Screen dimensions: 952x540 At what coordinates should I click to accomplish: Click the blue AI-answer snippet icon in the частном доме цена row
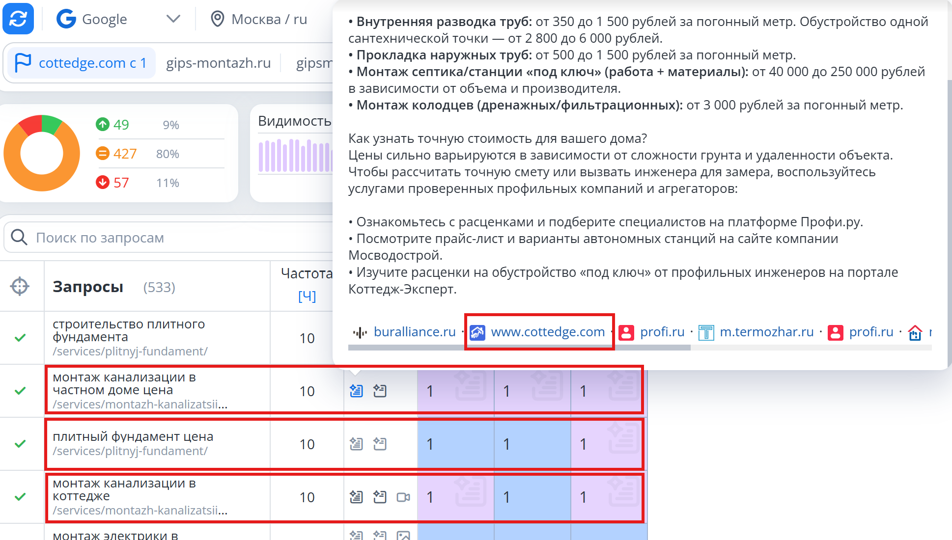(x=356, y=391)
